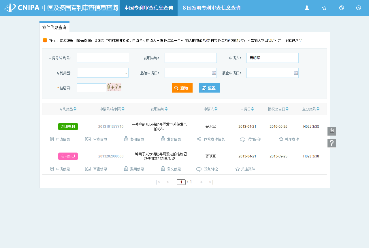Image resolution: width=369 pixels, height=248 pixels.
Task: Select the 案件信息查询 tab
Action: pos(54,27)
